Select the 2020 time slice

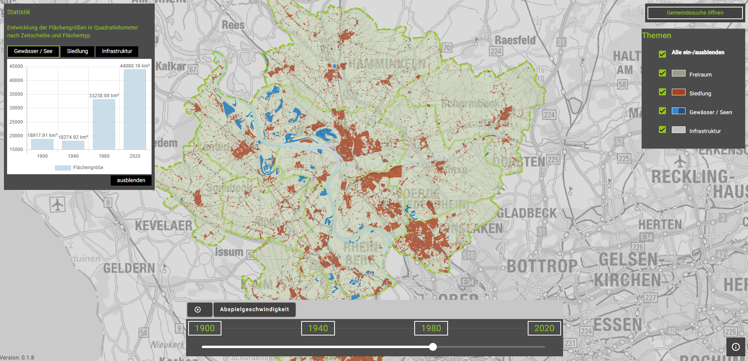544,328
